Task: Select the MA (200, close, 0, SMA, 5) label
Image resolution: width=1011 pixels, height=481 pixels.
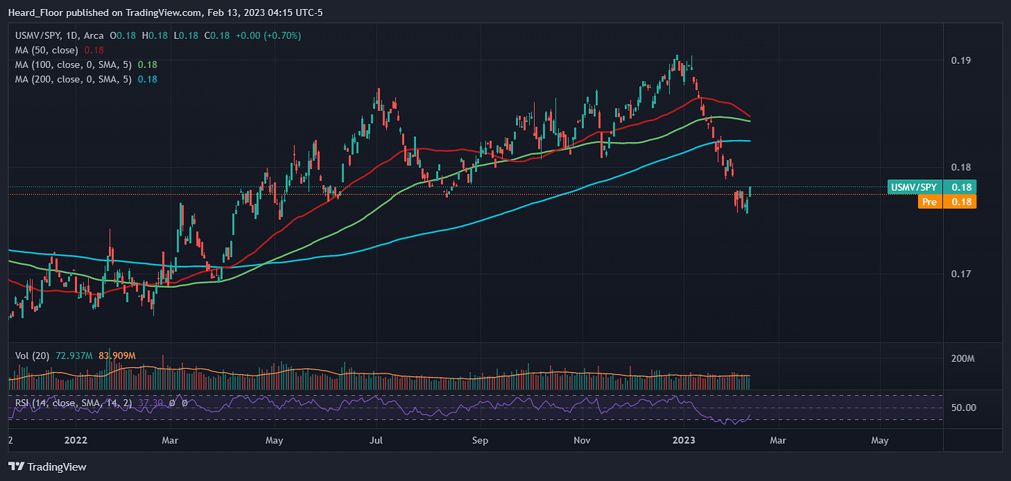Action: coord(74,79)
